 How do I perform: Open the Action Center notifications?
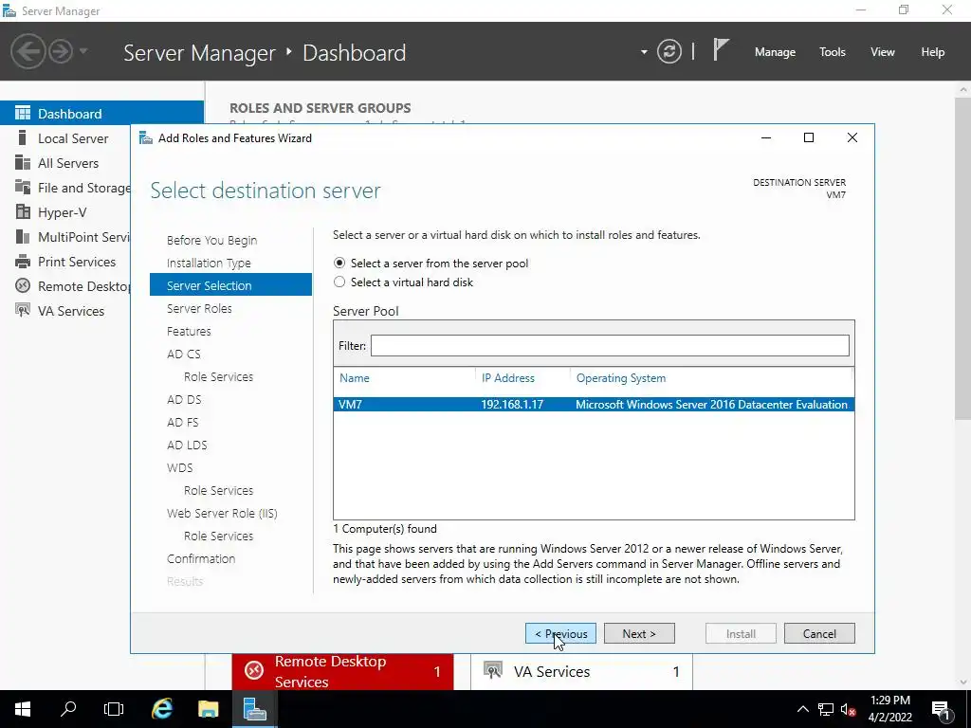tap(942, 709)
